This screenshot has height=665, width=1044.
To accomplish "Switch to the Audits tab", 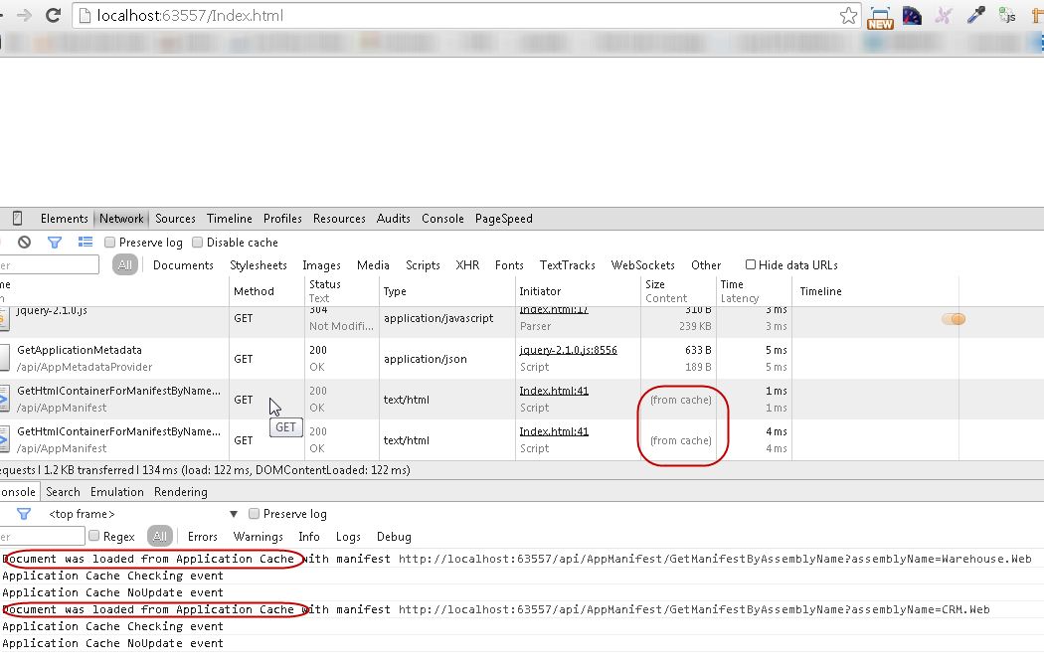I will tap(393, 219).
